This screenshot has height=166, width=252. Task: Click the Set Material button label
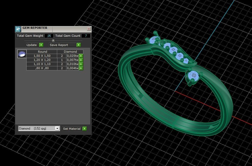click(x=72, y=128)
